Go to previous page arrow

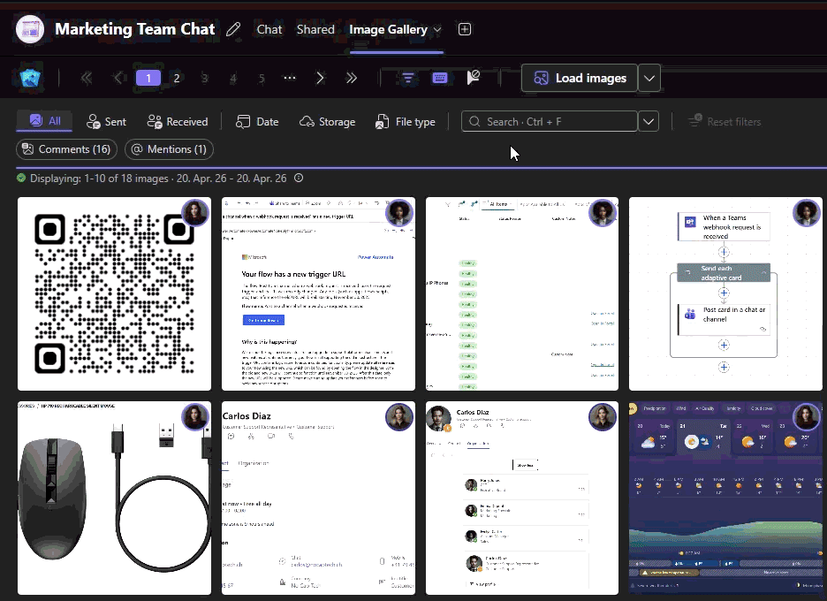pos(119,78)
